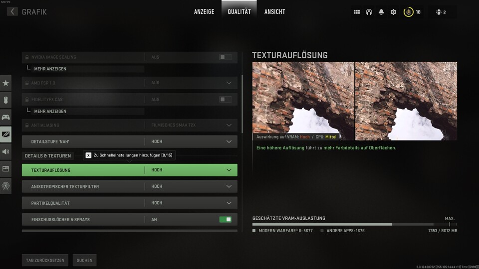Switch to the Anzeige tab
This screenshot has height=269, width=479.
(x=204, y=11)
